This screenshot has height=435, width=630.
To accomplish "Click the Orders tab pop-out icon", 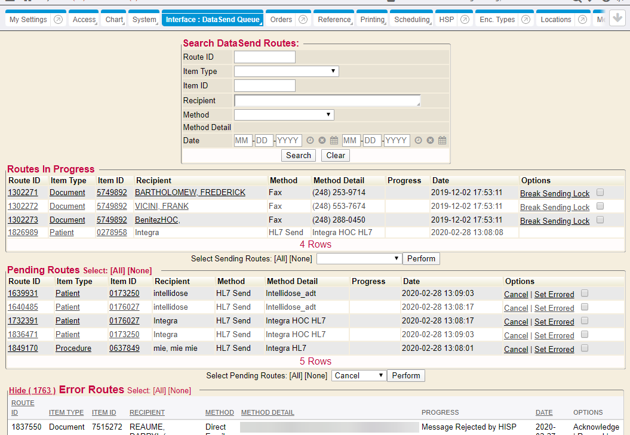I will 303,20.
